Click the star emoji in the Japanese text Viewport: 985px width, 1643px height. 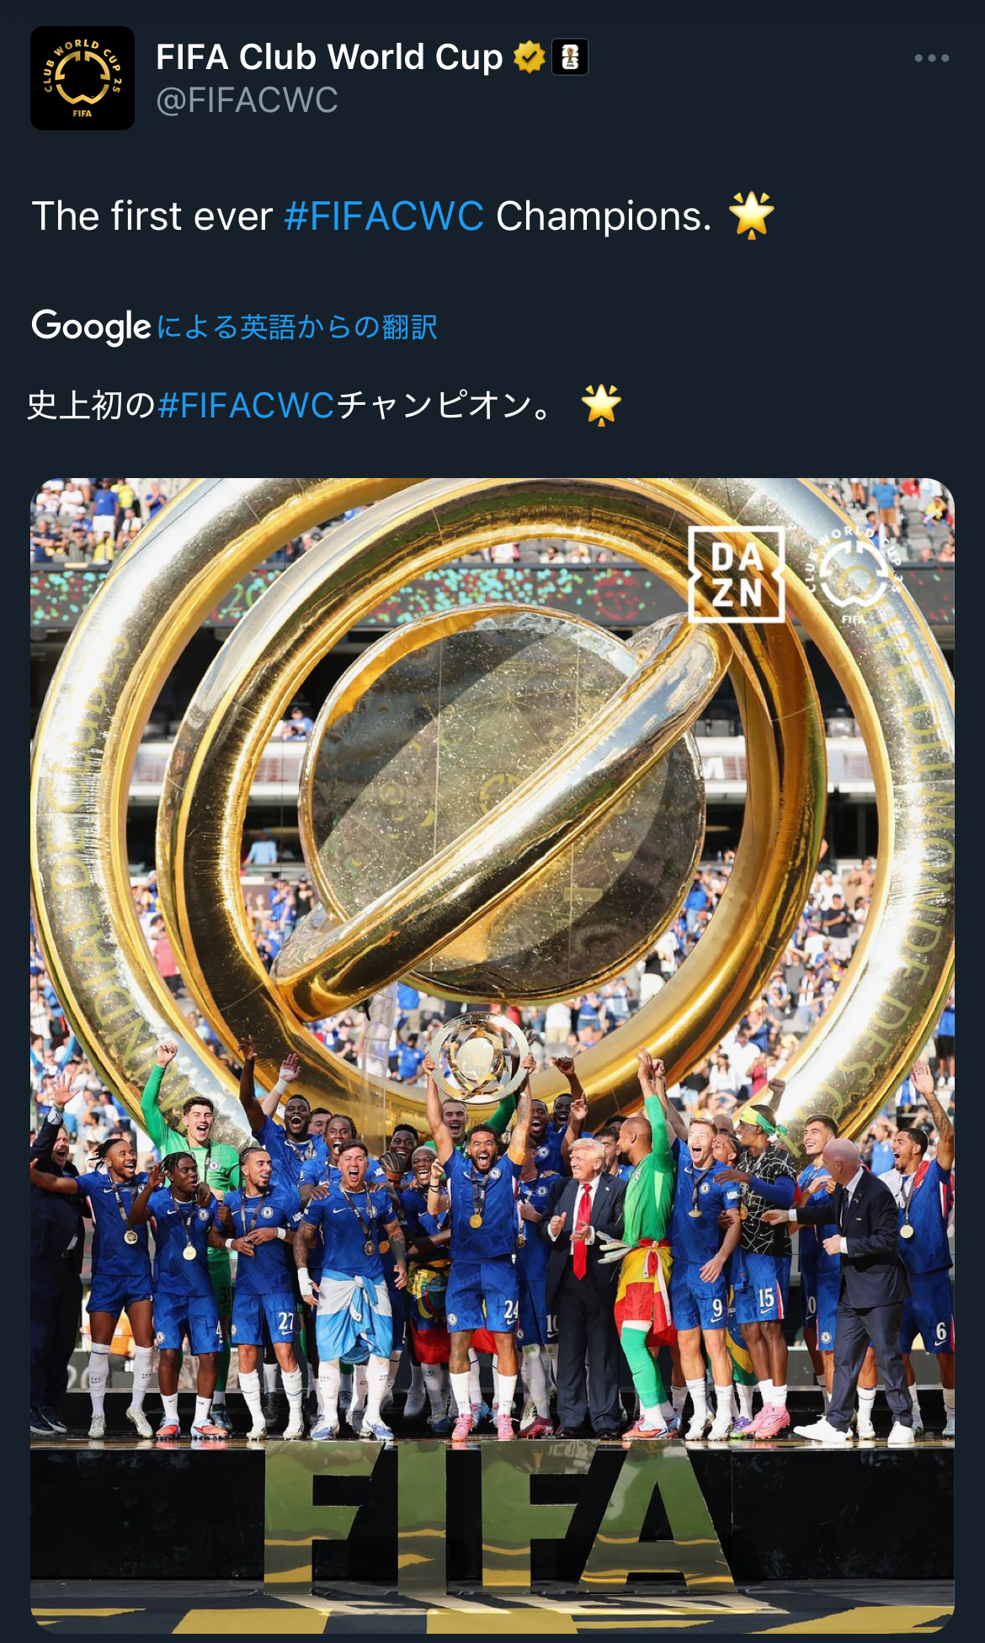coord(601,405)
